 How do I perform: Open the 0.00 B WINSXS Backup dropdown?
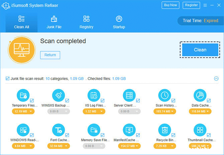pos(59,111)
